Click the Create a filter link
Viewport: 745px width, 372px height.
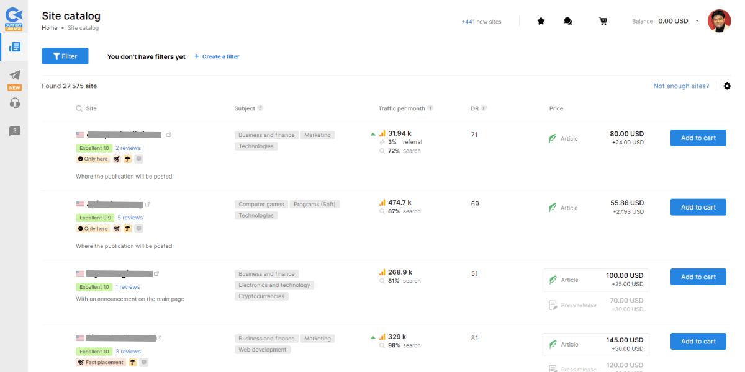point(217,56)
